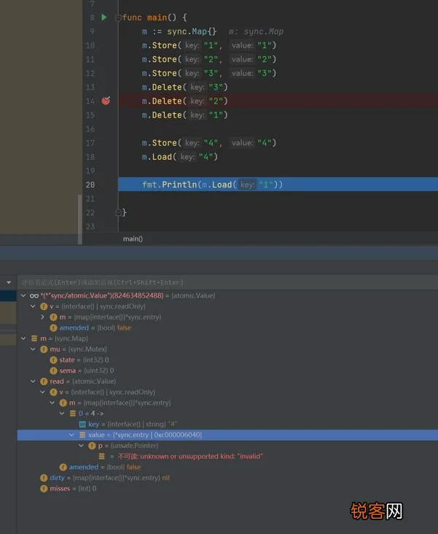438x534 pixels.
Task: Click m.Load "4" call on line 18
Action: (x=180, y=157)
